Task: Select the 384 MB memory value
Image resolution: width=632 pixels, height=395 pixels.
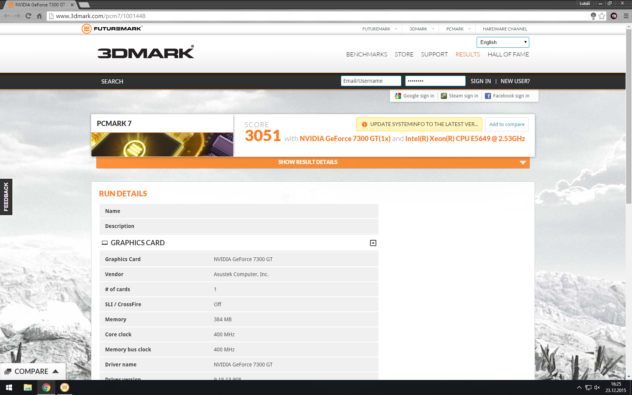Action: click(x=223, y=319)
